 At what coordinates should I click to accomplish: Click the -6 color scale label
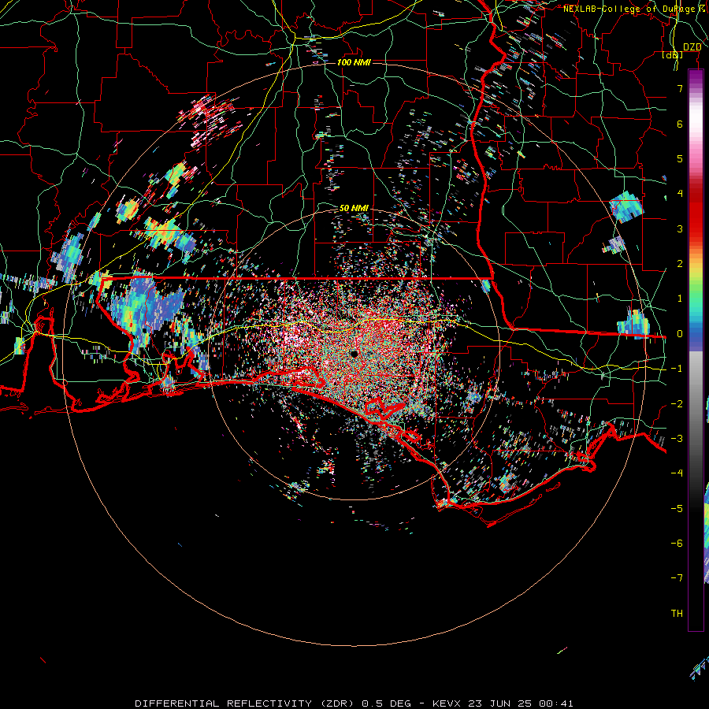[677, 543]
